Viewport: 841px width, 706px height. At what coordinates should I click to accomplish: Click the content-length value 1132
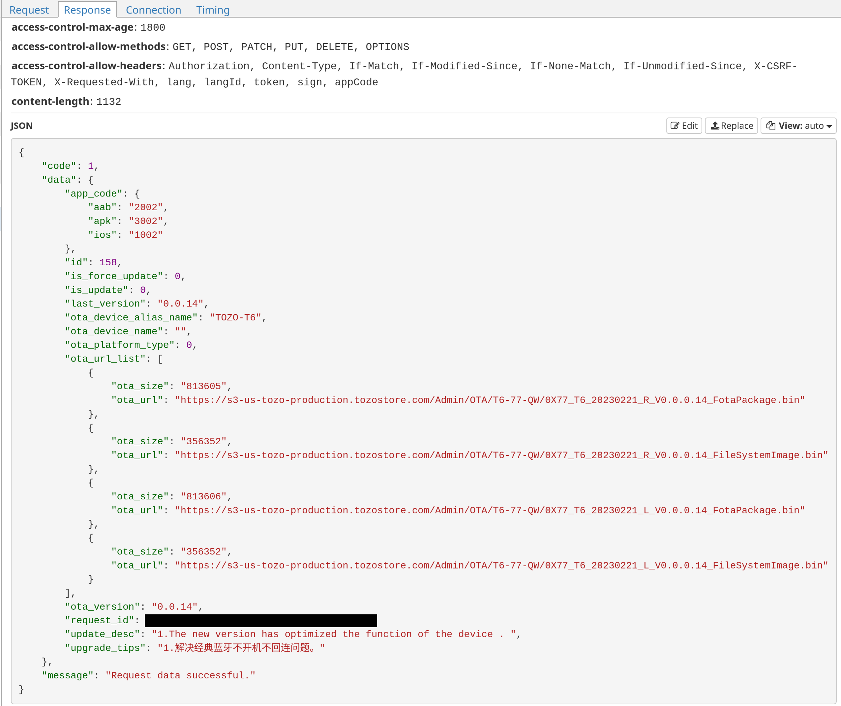click(108, 102)
